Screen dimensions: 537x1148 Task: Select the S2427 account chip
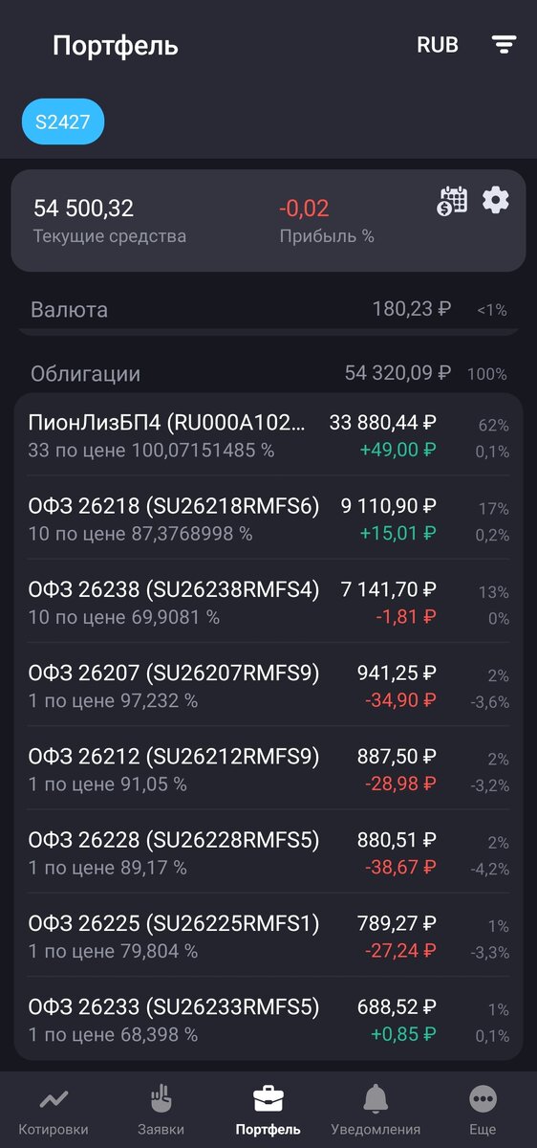point(63,122)
